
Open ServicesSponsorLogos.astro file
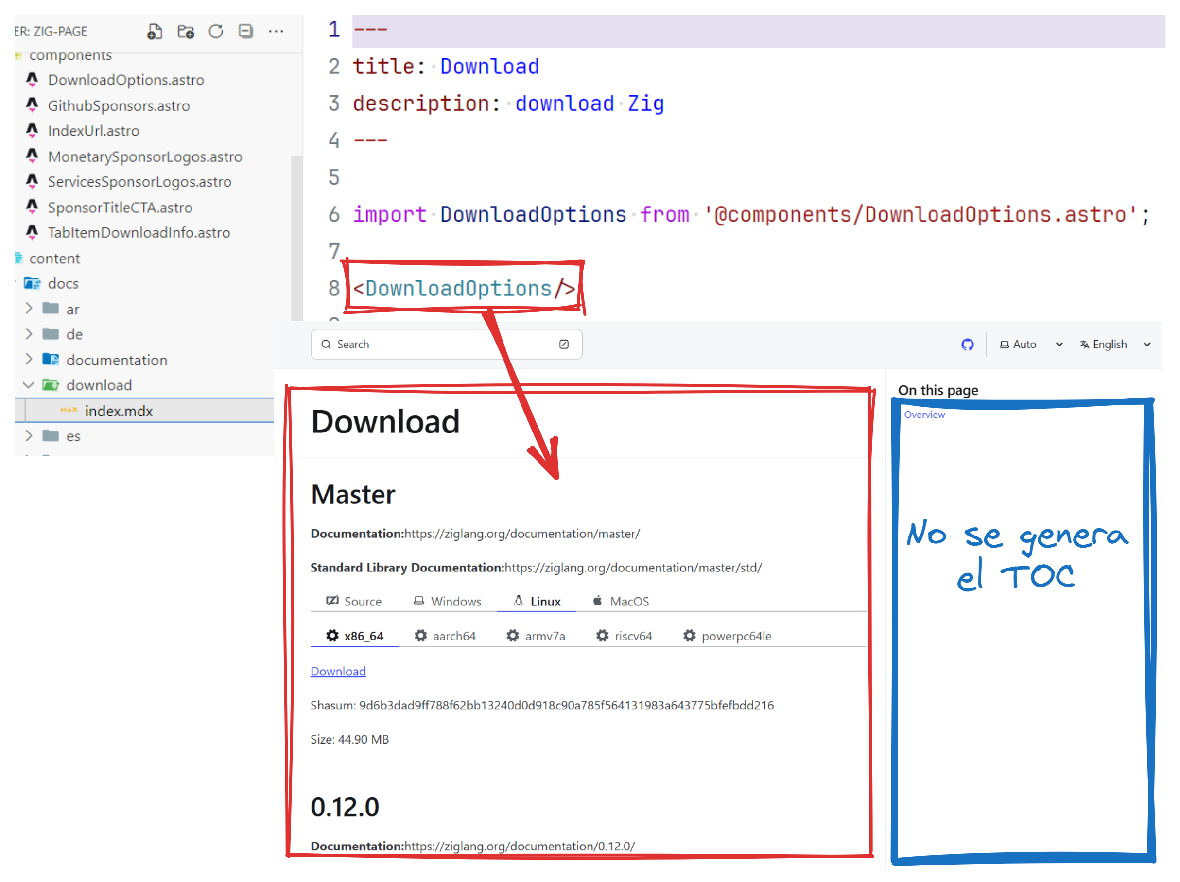(139, 182)
